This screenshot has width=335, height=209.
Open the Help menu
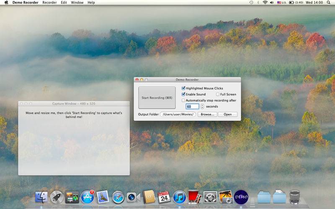[x=91, y=3]
